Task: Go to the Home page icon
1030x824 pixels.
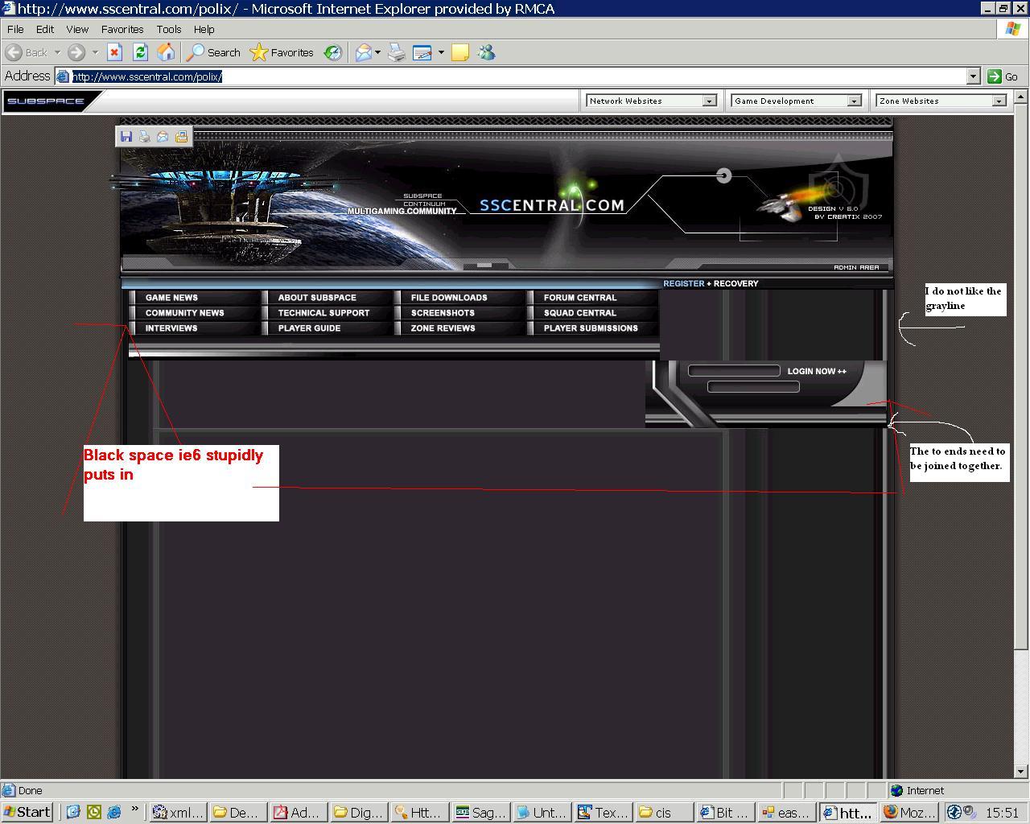Action: coord(166,52)
